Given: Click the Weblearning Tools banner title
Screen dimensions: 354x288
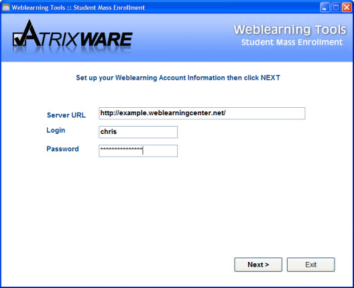Looking at the screenshot, I should point(290,29).
